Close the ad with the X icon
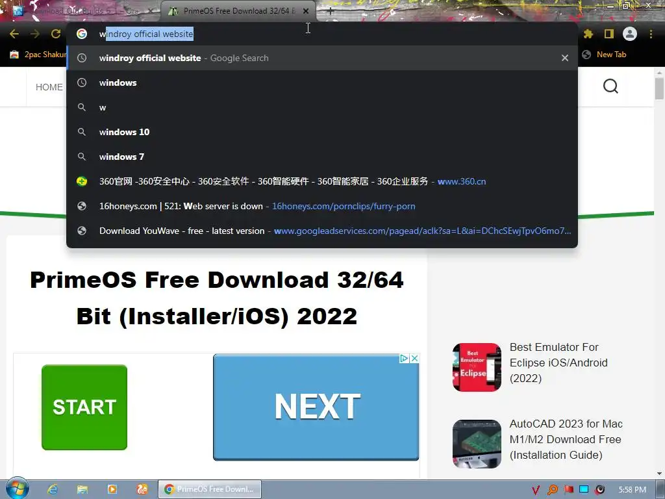This screenshot has width=665, height=499. pyautogui.click(x=415, y=359)
